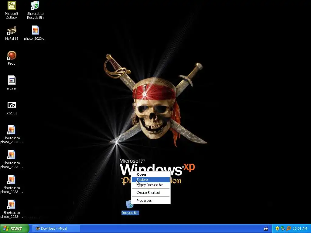Click the highlighted Recycle Bin icon below menu
Image resolution: width=311 pixels, height=233 pixels.
(x=130, y=207)
